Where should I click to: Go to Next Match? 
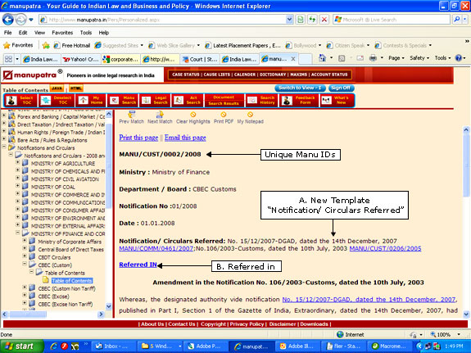(x=160, y=117)
